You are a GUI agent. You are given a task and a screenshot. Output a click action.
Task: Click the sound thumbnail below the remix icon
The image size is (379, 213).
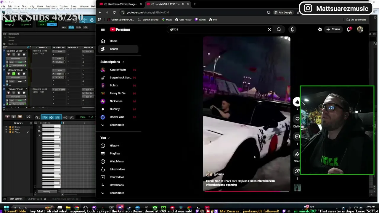coord(297,188)
